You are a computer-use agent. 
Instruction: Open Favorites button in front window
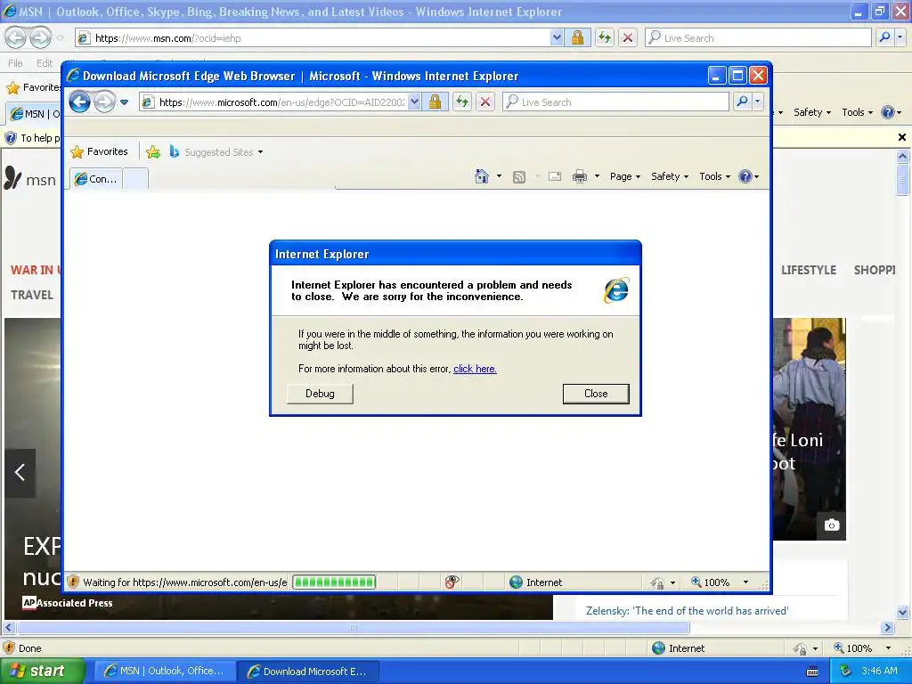pos(99,151)
